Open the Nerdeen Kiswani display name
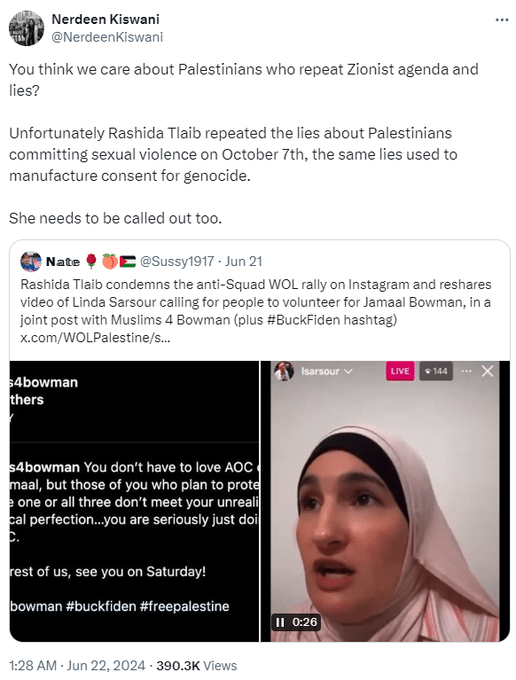The image size is (516, 680). click(x=106, y=20)
